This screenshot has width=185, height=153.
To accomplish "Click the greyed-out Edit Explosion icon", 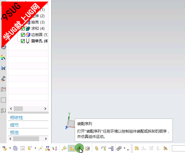I will coord(144,148).
